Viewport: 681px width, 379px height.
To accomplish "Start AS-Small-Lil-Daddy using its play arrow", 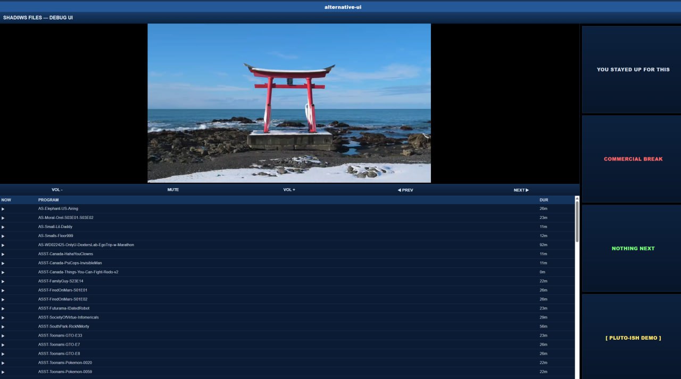I will pyautogui.click(x=3, y=227).
